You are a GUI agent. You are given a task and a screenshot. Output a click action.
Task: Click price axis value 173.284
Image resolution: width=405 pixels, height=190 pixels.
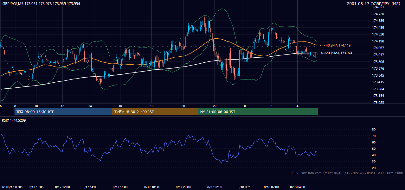(x=378, y=89)
